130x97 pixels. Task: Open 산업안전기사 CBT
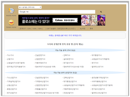pos(40,59)
